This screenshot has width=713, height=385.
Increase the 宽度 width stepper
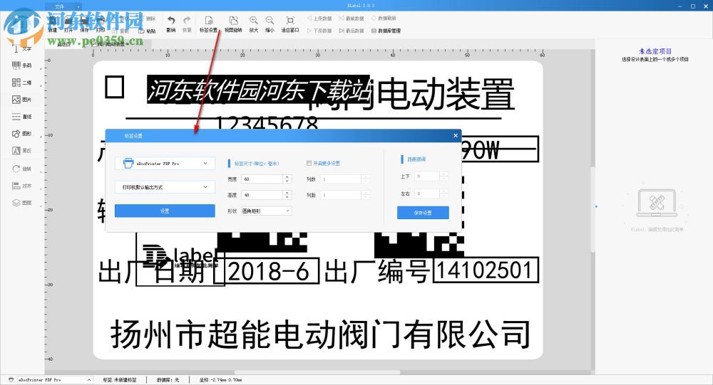[x=287, y=177]
